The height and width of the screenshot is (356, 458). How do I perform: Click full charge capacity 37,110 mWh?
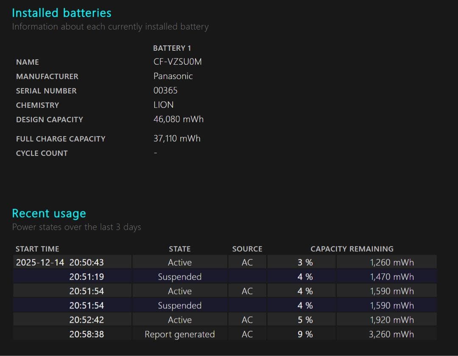(x=177, y=138)
